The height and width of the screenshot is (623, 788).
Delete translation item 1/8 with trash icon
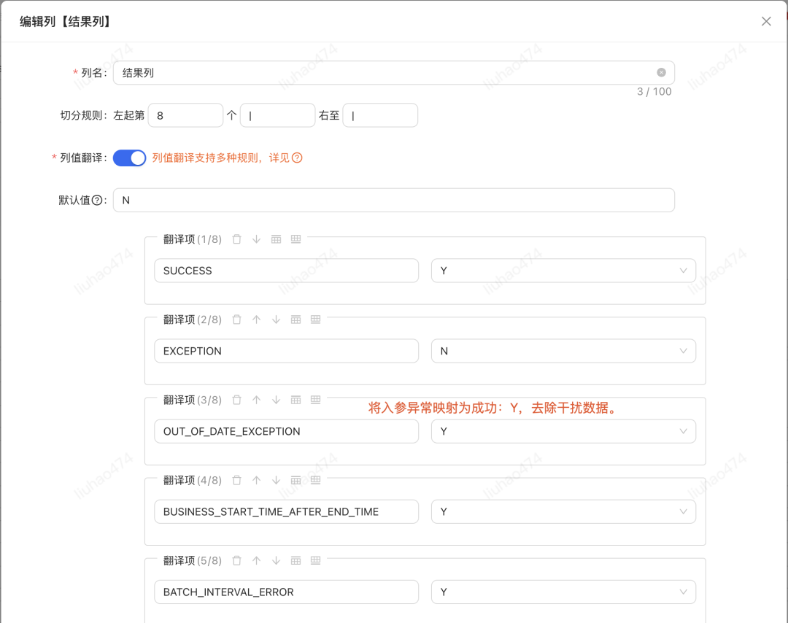[x=236, y=239]
